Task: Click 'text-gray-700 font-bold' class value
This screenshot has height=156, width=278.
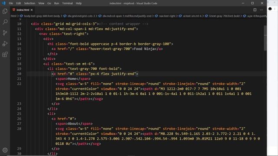Action: click(94, 68)
